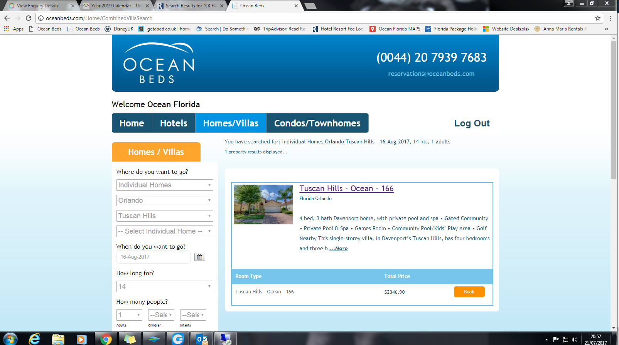This screenshot has height=345, width=619.
Task: Open the Orlando destination dropdown
Action: [x=165, y=200]
